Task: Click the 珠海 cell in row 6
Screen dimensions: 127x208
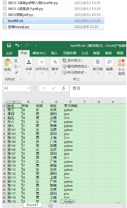Action: point(56,126)
